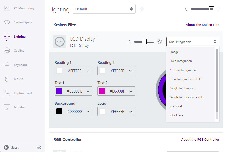
Task: Click white Logo color swatch
Action: [x=102, y=111]
